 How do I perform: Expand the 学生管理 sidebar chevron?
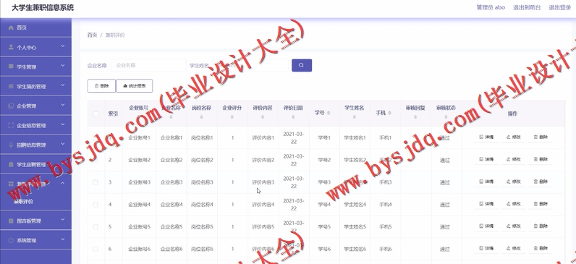click(63, 66)
